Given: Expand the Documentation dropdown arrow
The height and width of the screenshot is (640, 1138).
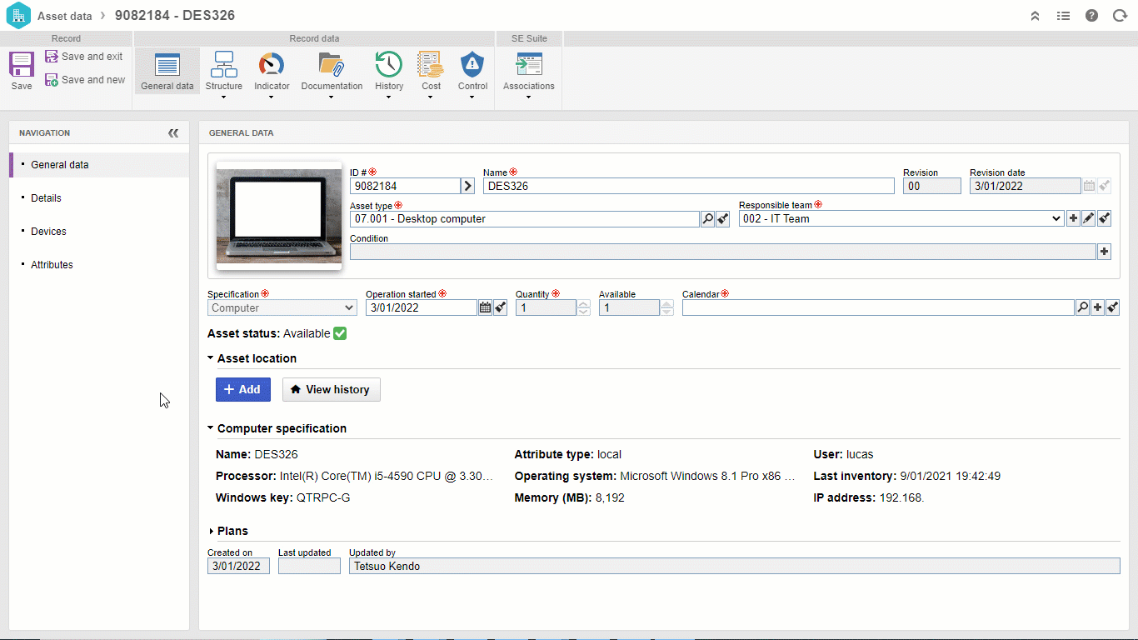Looking at the screenshot, I should click(x=332, y=97).
